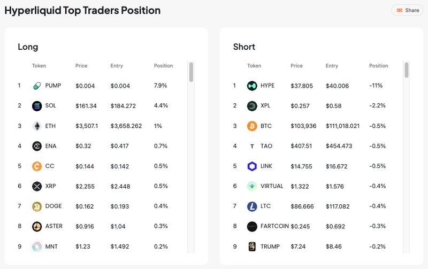
Task: Click the LINK hexagon icon
Action: 252,166
